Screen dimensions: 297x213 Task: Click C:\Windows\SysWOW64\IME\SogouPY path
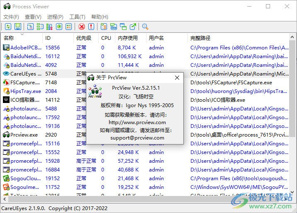click(239, 187)
